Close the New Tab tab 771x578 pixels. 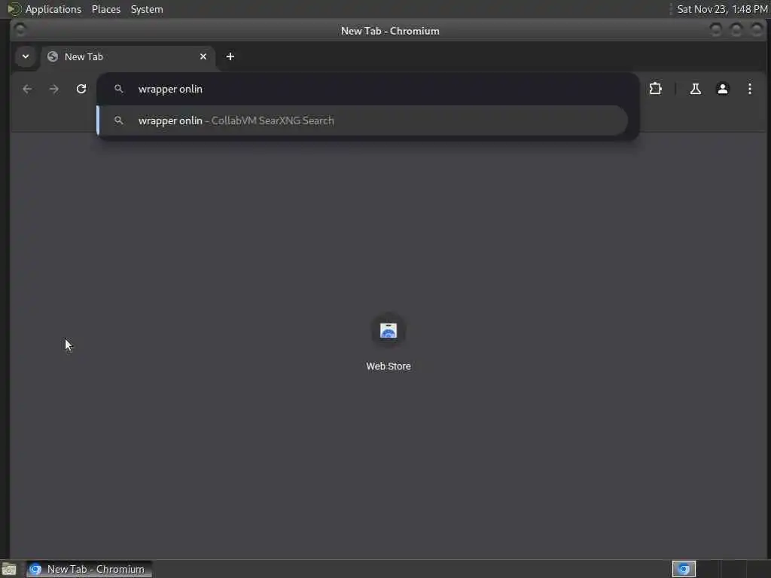click(203, 56)
